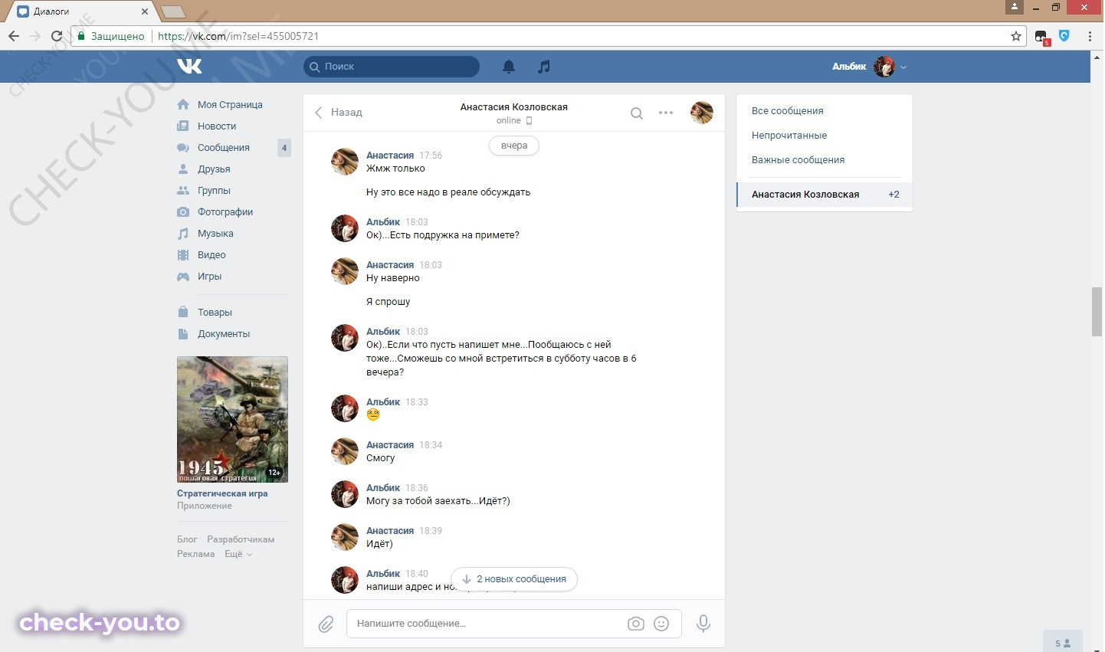Click the page vertical scrollbar thumb
The width and height of the screenshot is (1105, 652).
[1097, 311]
